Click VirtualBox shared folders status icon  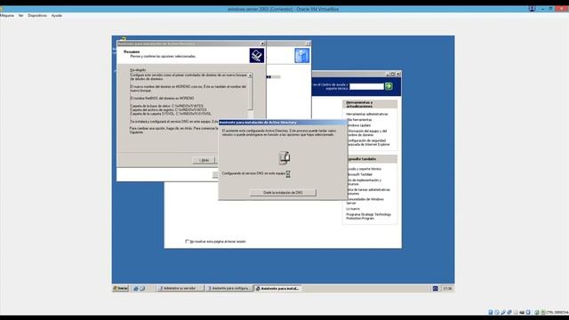coord(516,312)
